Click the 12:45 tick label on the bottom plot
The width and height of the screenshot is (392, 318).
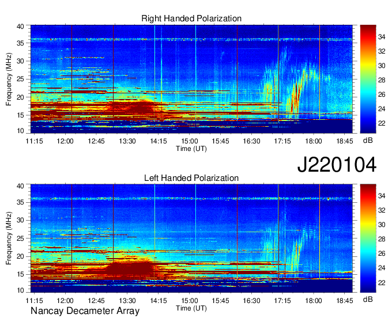tap(96, 301)
